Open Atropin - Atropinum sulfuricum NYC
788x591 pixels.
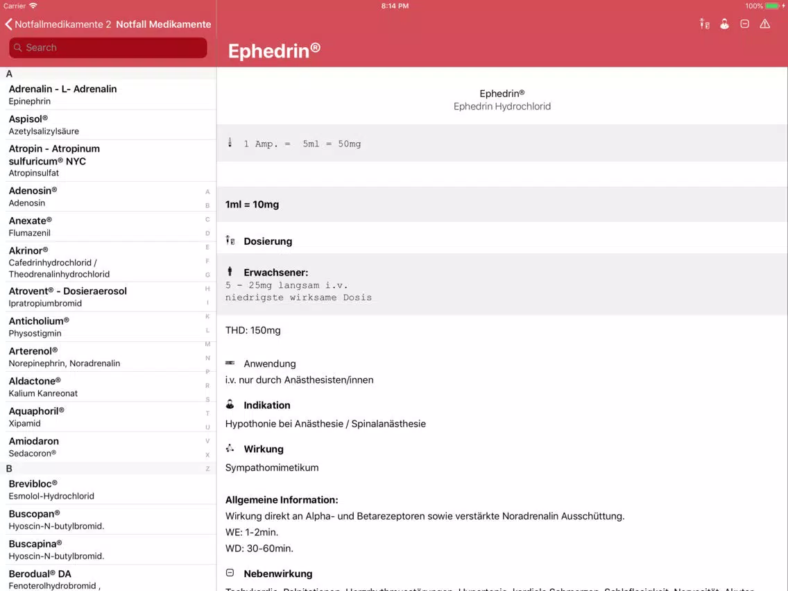click(108, 160)
